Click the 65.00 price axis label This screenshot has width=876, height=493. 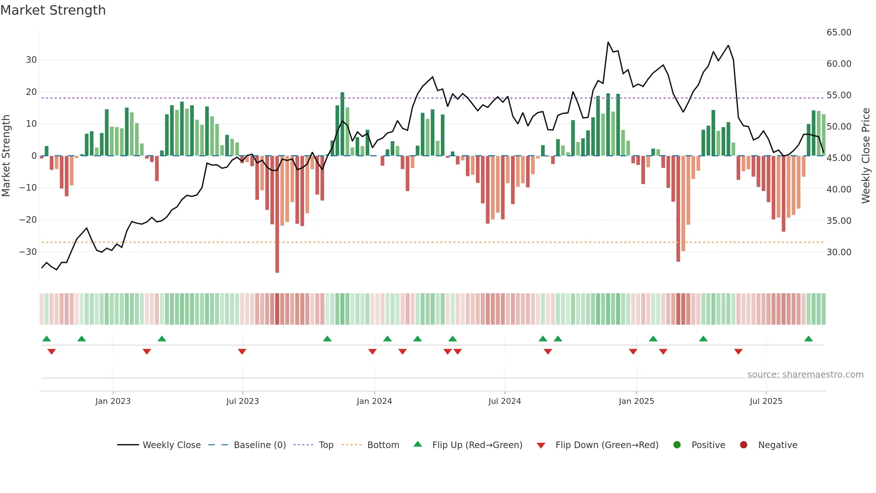(839, 32)
